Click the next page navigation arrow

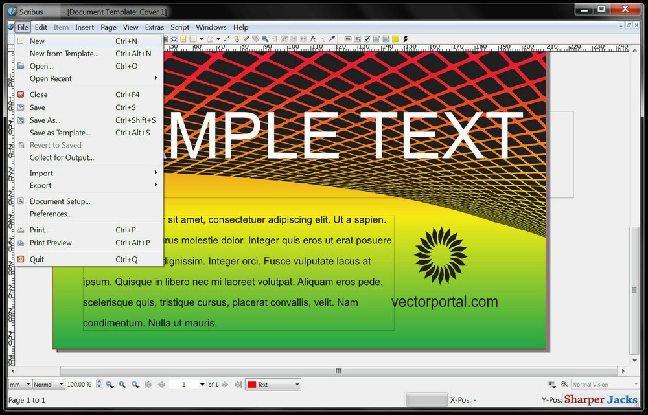(226, 384)
